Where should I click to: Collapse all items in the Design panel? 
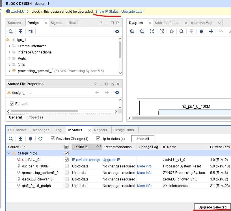pos(21,31)
